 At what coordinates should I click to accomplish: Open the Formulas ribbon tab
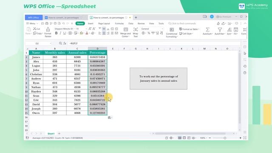119,23
